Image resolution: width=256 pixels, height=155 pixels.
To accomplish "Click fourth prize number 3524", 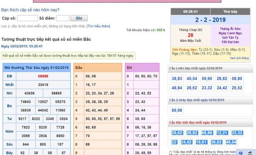I will (x=63, y=119).
